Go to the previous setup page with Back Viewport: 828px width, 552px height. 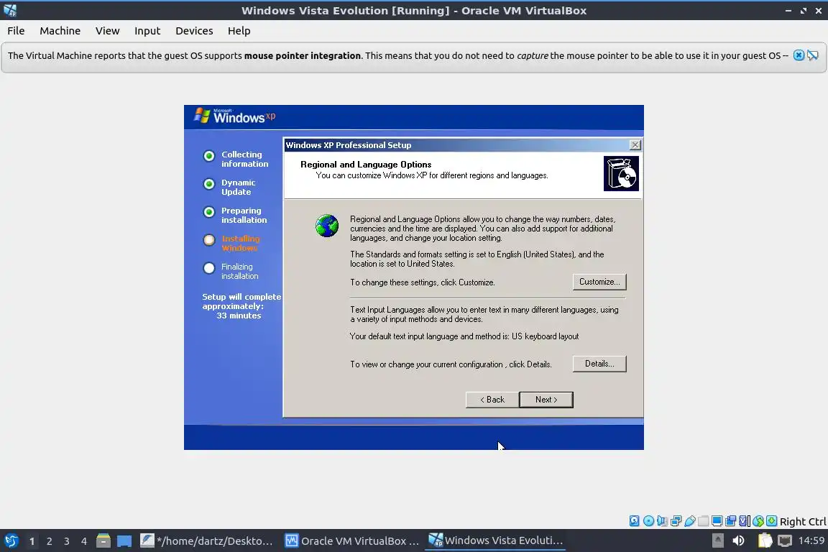click(492, 400)
